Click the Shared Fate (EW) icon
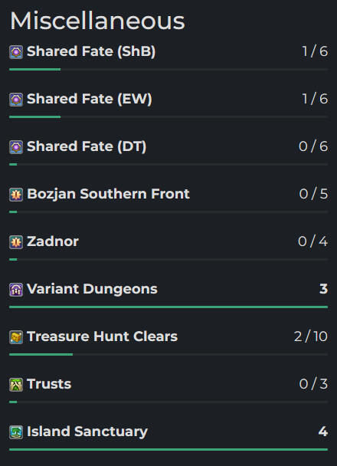The image size is (337, 466). (x=16, y=100)
